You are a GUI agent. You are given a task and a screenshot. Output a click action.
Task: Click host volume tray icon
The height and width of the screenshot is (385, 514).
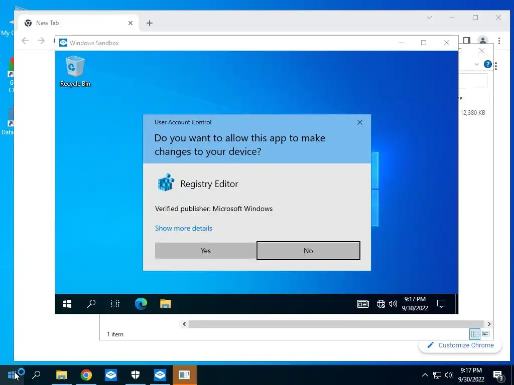point(449,375)
